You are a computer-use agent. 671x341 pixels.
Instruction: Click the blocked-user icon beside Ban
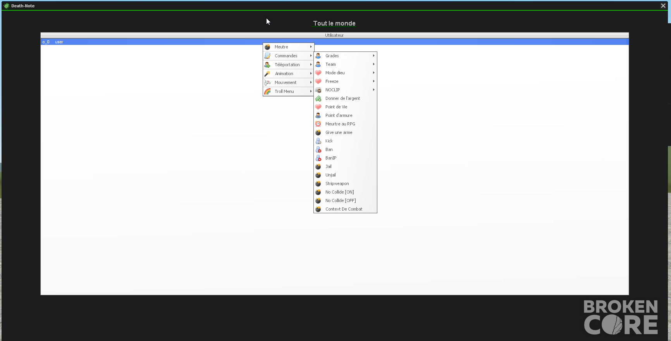click(x=318, y=149)
